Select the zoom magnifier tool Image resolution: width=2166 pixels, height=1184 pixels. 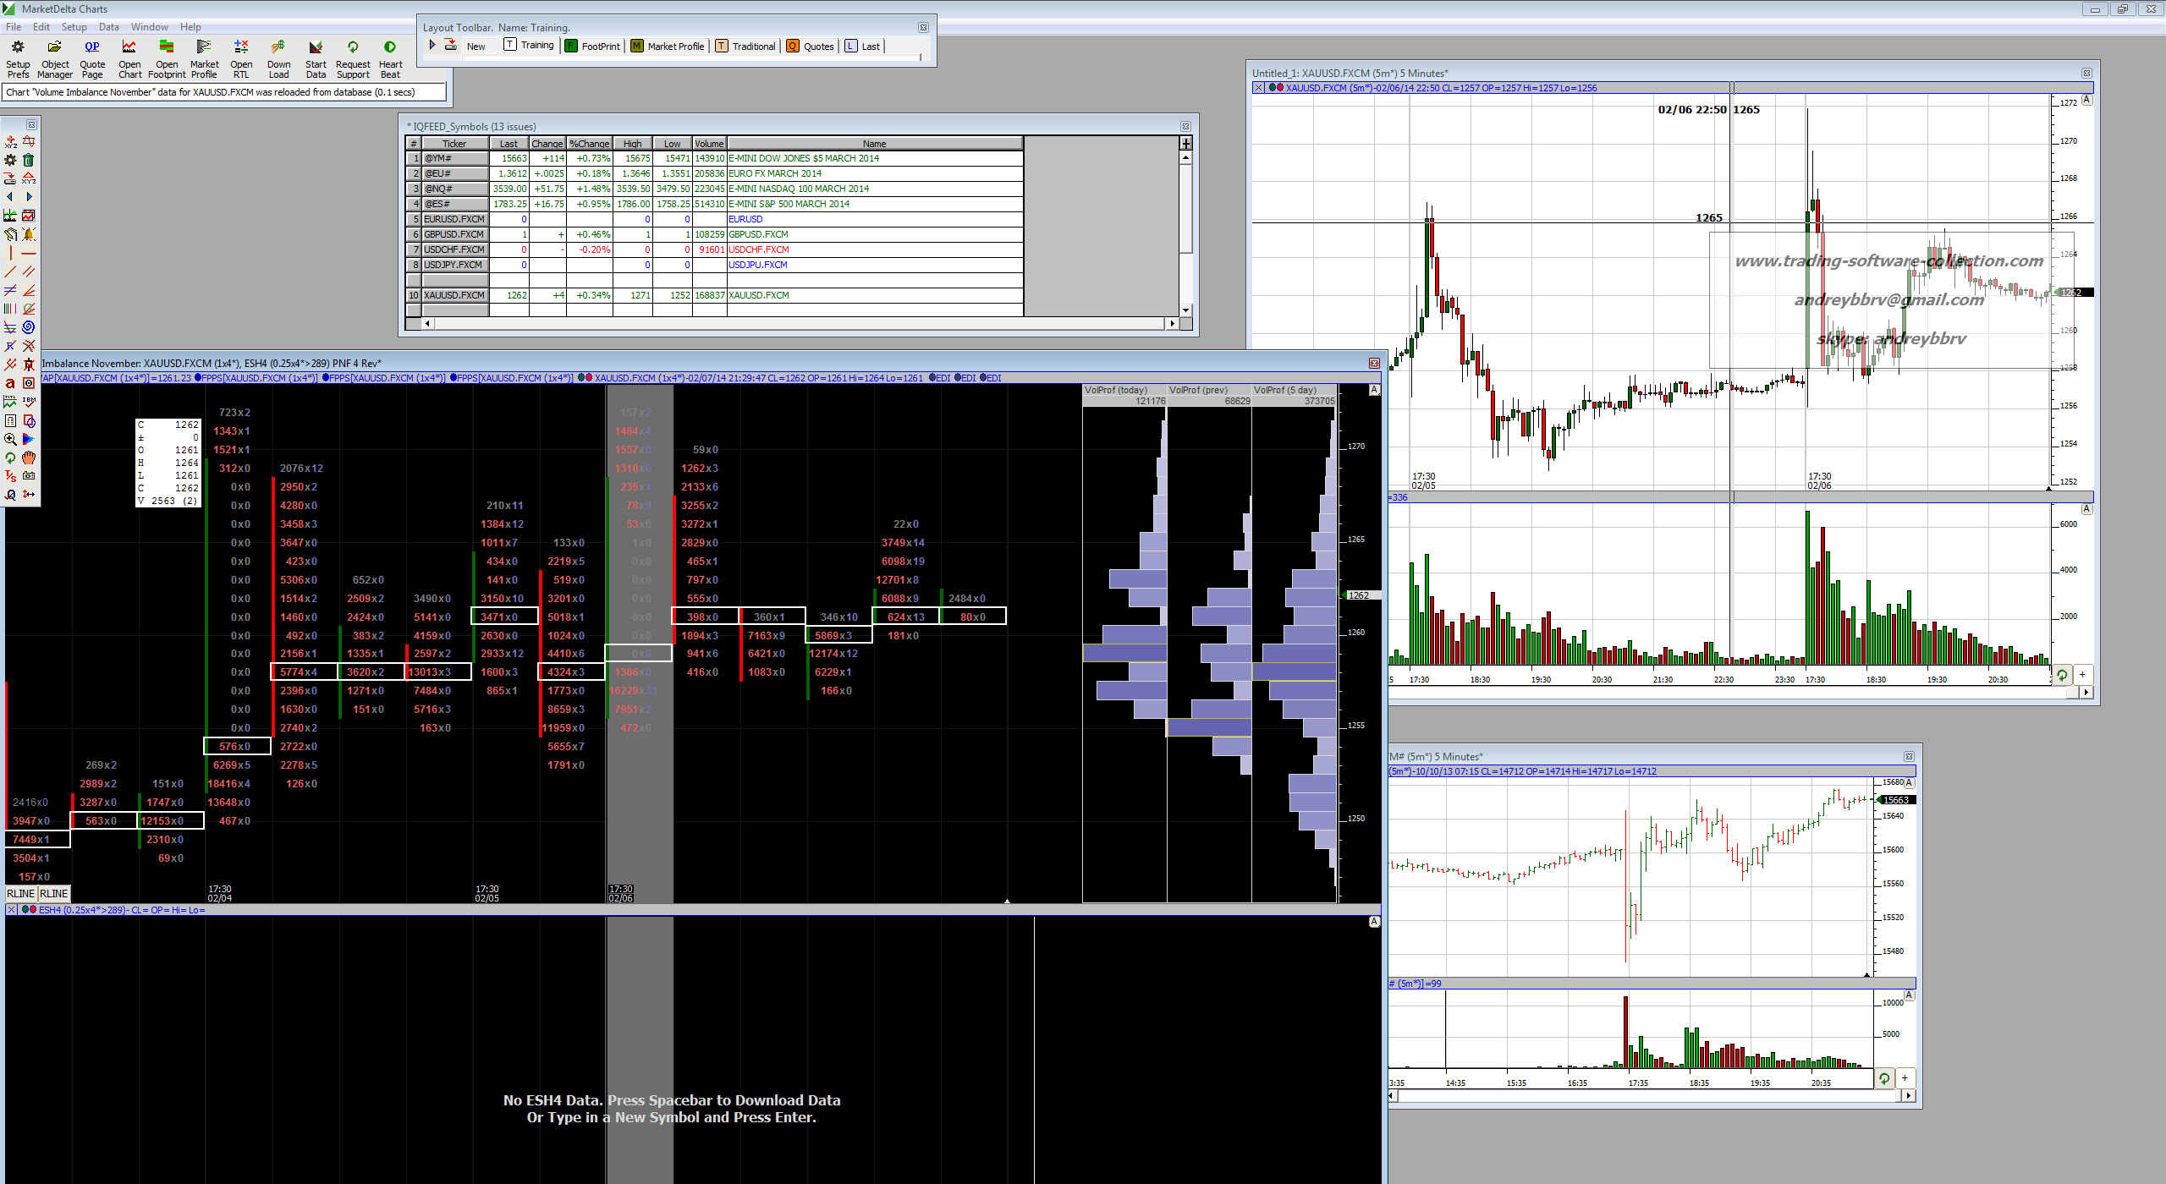pos(10,439)
